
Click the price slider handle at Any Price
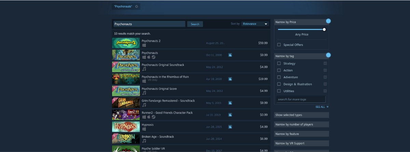[324, 29]
